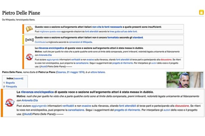Screen dimensions: 205x136
Task: Click the yellow page protection padlock icon
Action: [x=201, y=12]
